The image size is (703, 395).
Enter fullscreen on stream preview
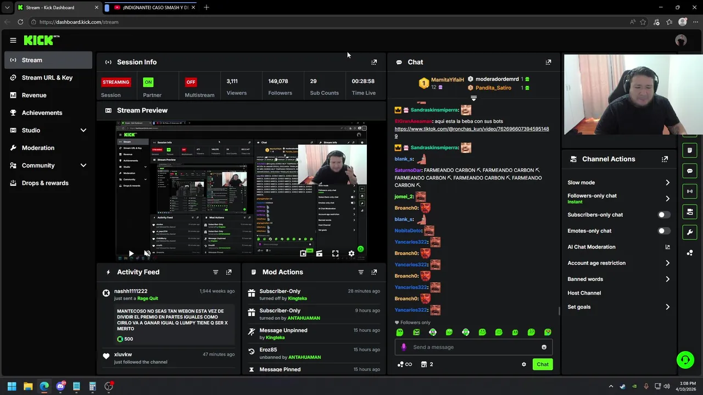tap(335, 253)
